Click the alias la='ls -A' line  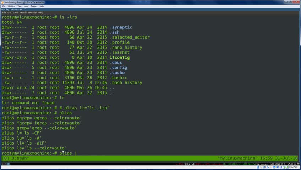pos(22,138)
